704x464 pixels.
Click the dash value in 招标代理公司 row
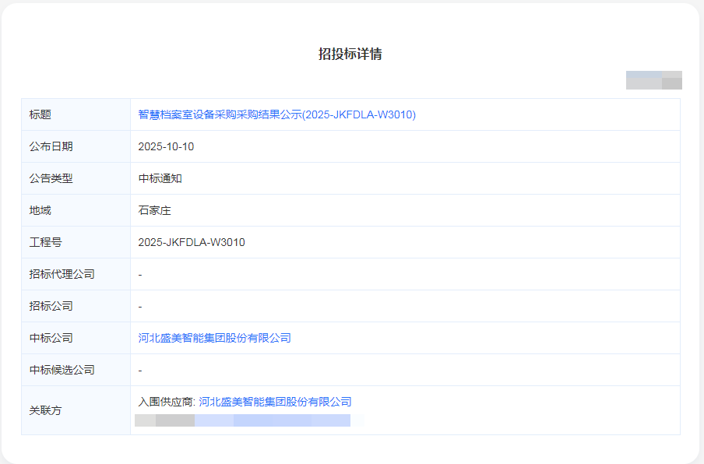[x=140, y=274]
